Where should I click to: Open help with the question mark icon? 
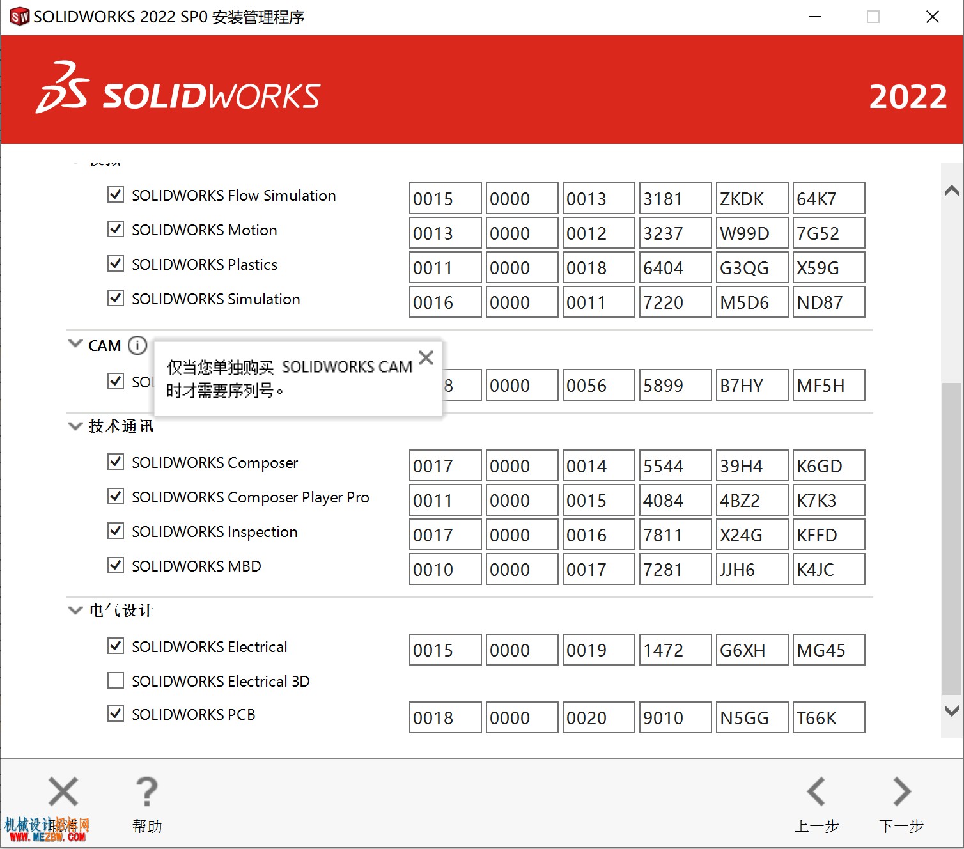click(x=147, y=791)
